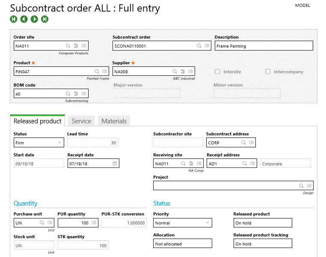The image size is (326, 257).
Task: Click the Order site lookup magnifier
Action: coord(68,46)
